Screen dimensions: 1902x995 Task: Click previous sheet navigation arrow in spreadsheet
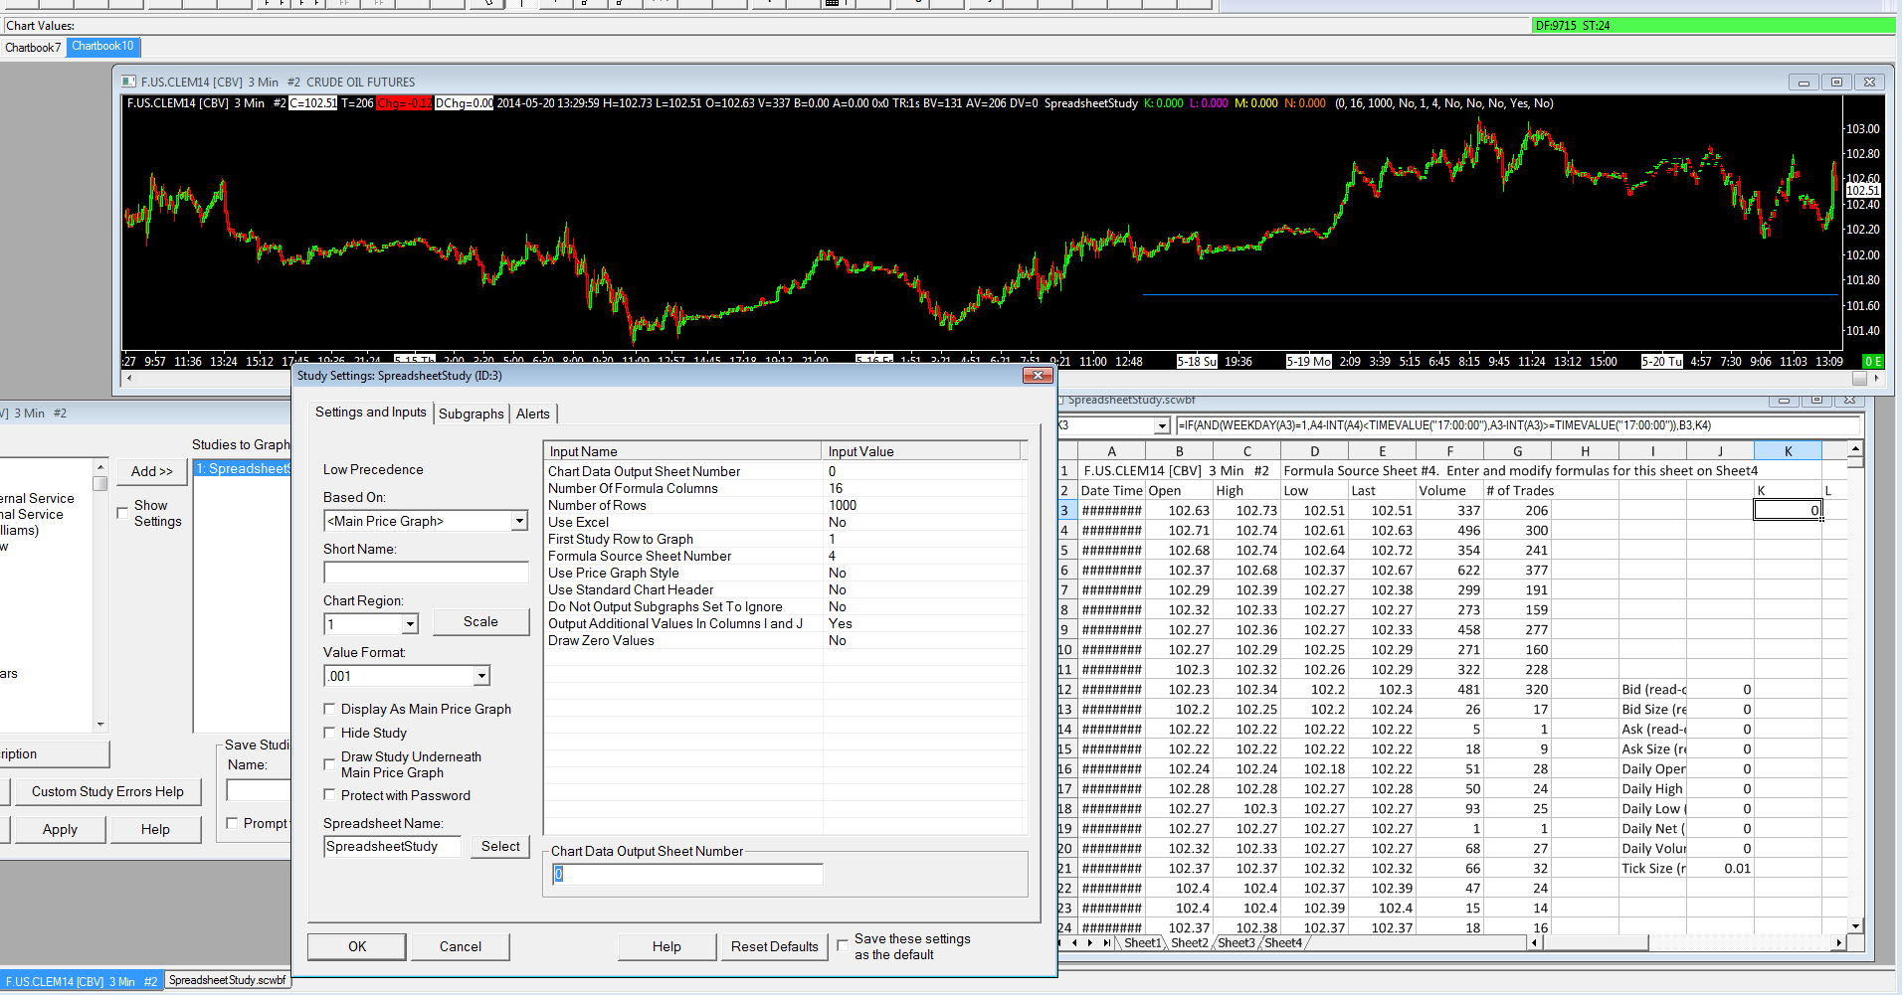pos(1075,943)
